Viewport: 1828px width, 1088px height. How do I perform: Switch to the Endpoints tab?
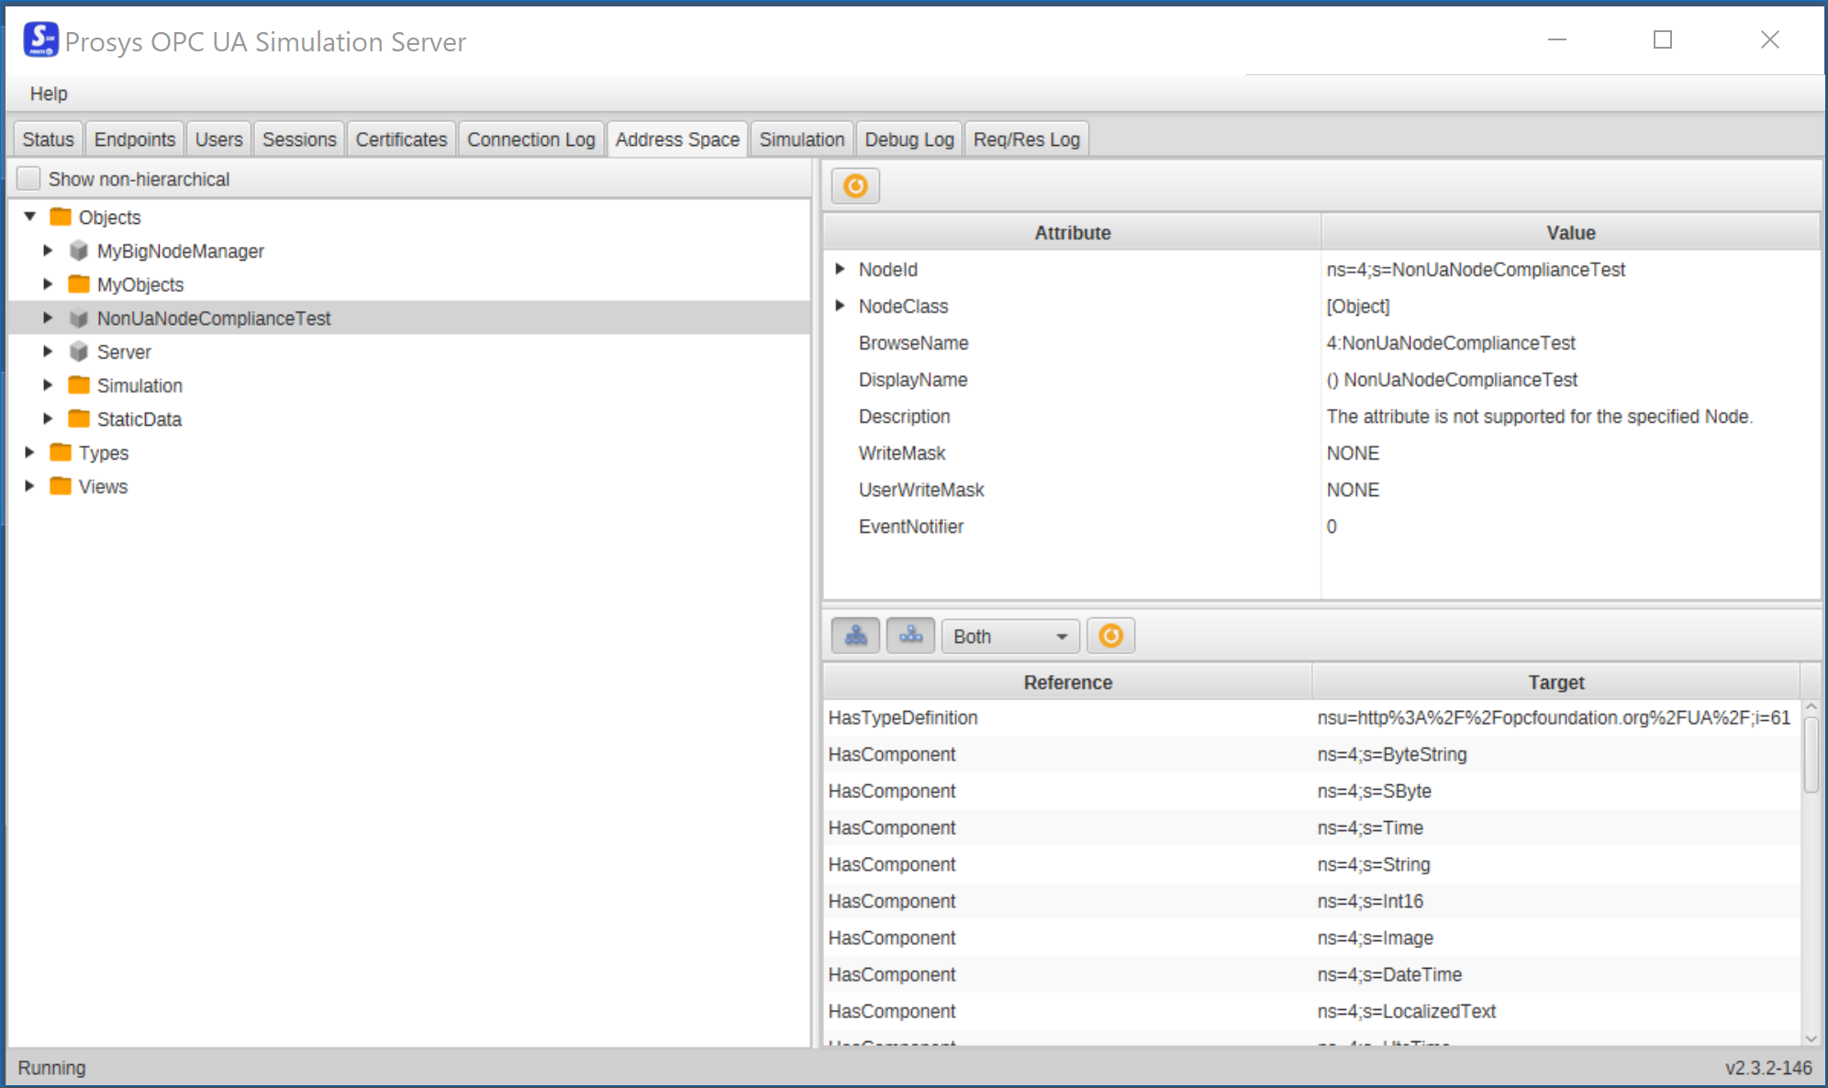tap(134, 139)
